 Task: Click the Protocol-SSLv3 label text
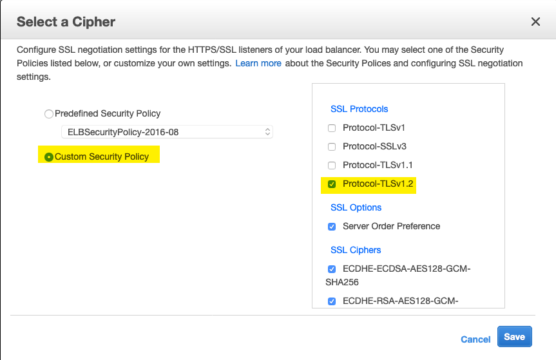point(374,146)
